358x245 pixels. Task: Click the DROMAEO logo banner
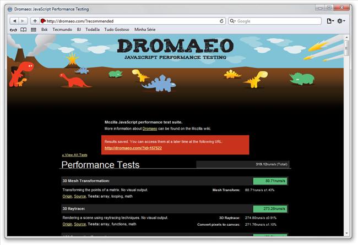tap(175, 49)
